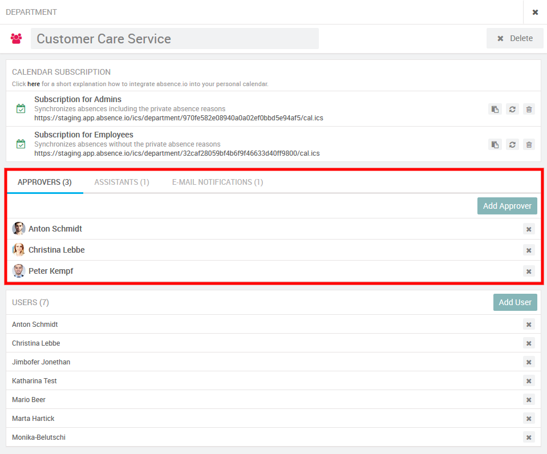
Task: Regenerate the Subscription for Admins URL
Action: (512, 109)
